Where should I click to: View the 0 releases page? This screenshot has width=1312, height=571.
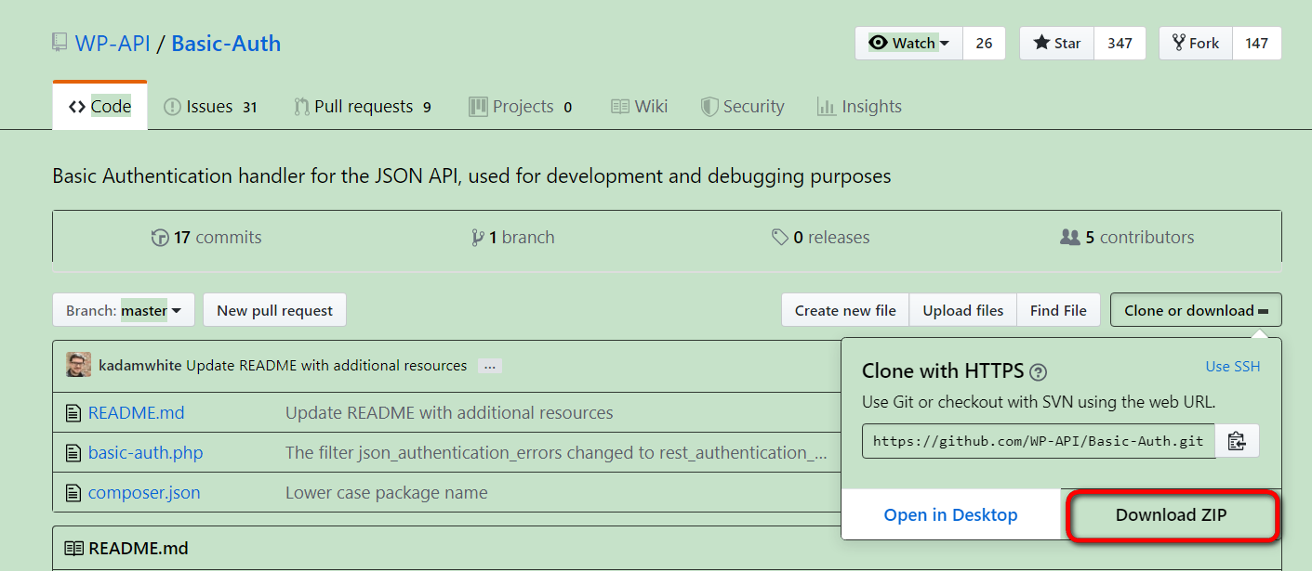(x=821, y=238)
